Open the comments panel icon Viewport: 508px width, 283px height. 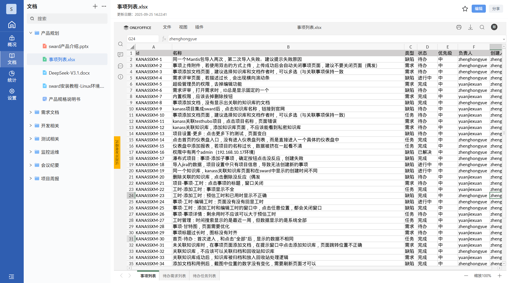(x=120, y=55)
